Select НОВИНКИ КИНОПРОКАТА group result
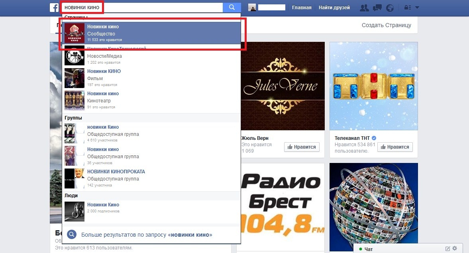The image size is (469, 253). pyautogui.click(x=152, y=178)
